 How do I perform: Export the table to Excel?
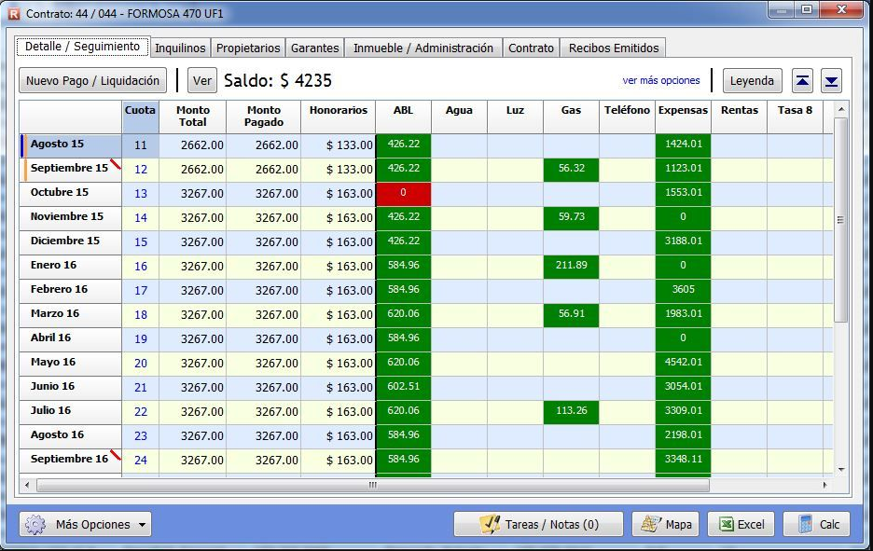pos(741,525)
